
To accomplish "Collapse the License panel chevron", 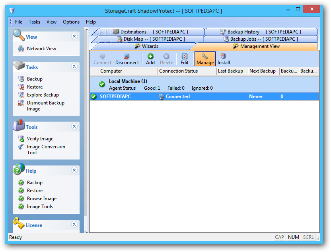I will 74,224.
